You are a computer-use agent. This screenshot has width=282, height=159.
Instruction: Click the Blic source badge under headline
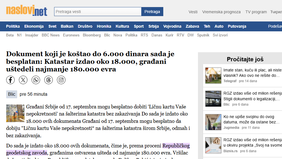tap(12, 94)
